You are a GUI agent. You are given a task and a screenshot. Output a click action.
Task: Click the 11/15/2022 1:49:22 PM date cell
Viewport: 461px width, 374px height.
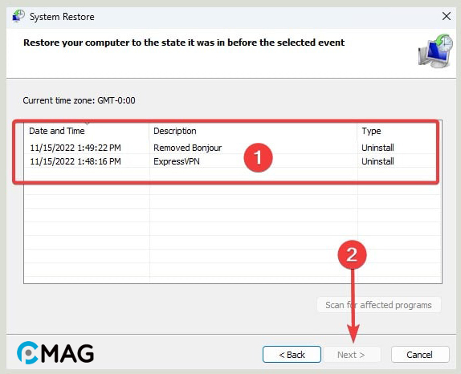75,148
